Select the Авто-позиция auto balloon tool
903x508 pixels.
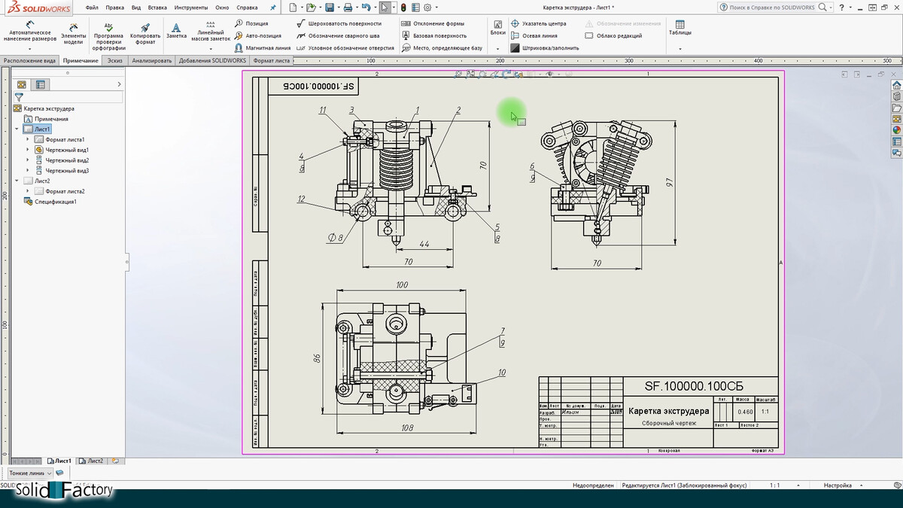coord(257,35)
